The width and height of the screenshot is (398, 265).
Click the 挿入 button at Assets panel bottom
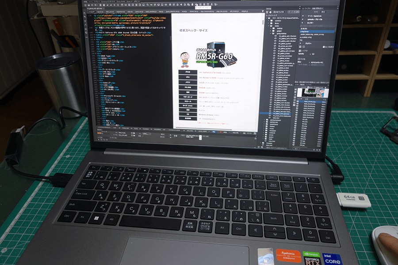coord(296,149)
